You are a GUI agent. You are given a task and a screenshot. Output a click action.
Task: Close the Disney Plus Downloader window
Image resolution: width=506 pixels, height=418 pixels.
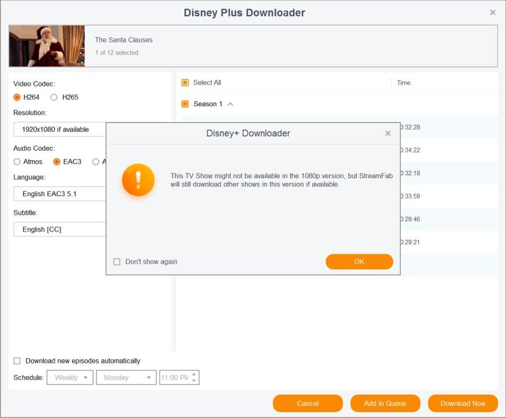pyautogui.click(x=493, y=12)
